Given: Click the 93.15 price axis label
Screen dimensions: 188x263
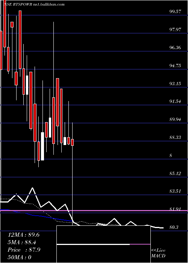Looking at the screenshot, I should [176, 83].
